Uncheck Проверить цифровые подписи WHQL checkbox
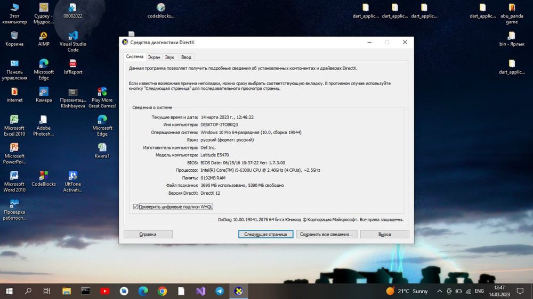Screen dimensions: 533x299 pos(135,206)
